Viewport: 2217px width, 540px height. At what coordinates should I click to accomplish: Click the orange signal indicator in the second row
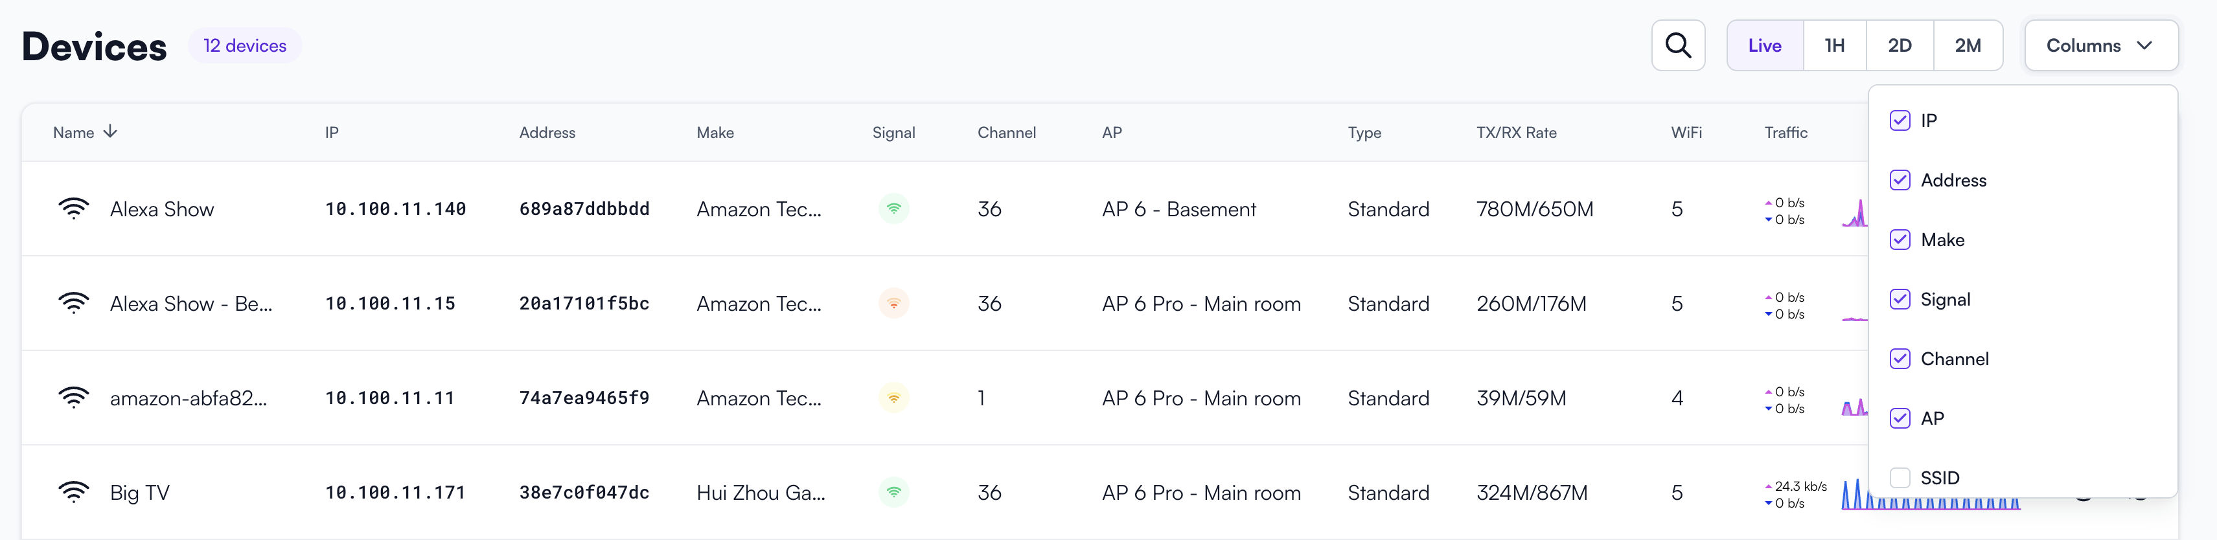pos(893,304)
